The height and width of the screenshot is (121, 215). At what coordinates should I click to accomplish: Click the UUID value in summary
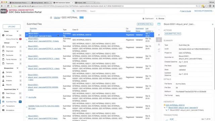pos(195,49)
